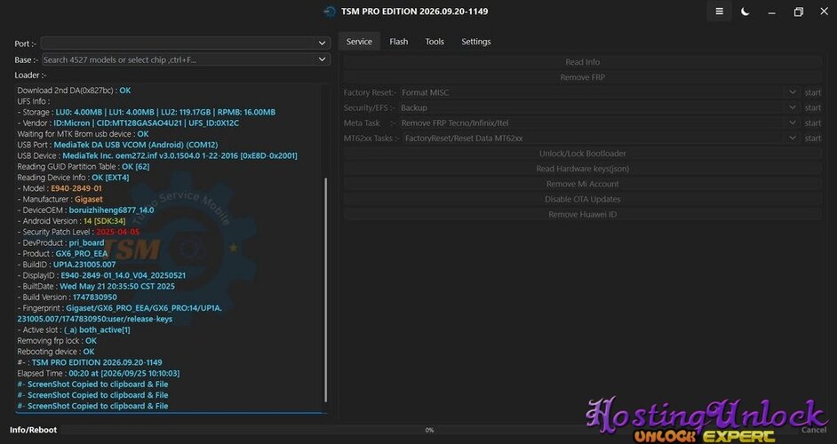This screenshot has height=444, width=837.
Task: Expand the Factory Reset options dropdown
Action: pyautogui.click(x=793, y=92)
